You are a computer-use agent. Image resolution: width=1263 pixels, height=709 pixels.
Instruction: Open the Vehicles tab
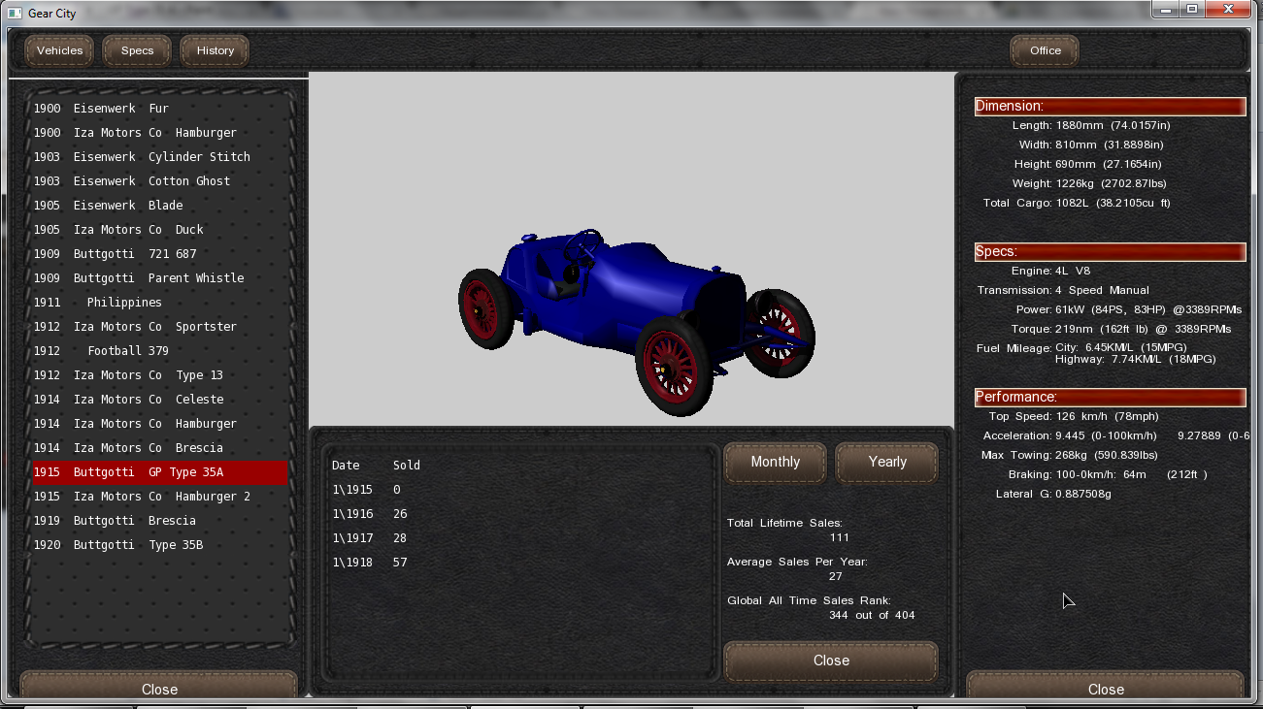click(x=59, y=50)
